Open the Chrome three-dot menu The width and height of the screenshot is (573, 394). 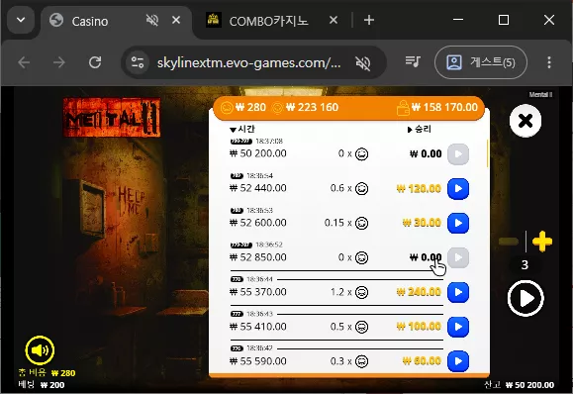point(549,62)
